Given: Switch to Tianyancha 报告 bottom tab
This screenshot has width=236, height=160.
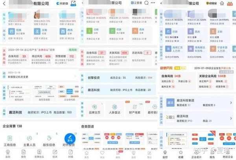Looking at the screenshot, I should [x=24, y=154].
